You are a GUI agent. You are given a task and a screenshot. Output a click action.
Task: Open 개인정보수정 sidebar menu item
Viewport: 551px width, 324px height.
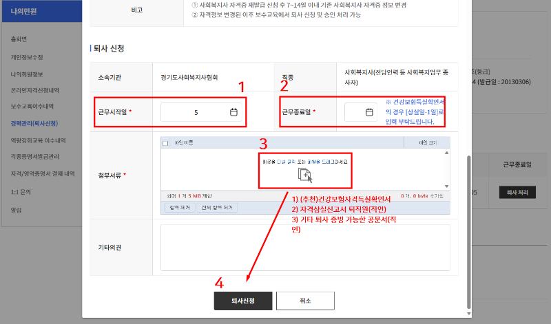point(27,56)
